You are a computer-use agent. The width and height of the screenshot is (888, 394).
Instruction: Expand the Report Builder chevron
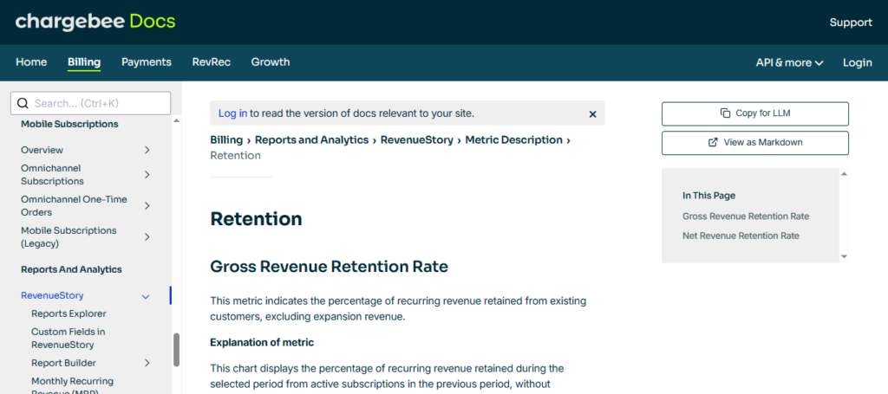pos(147,363)
